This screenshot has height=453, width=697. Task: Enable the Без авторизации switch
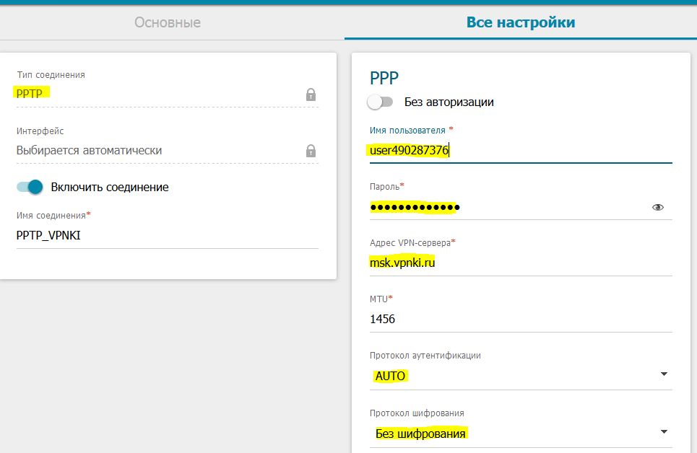[x=380, y=102]
